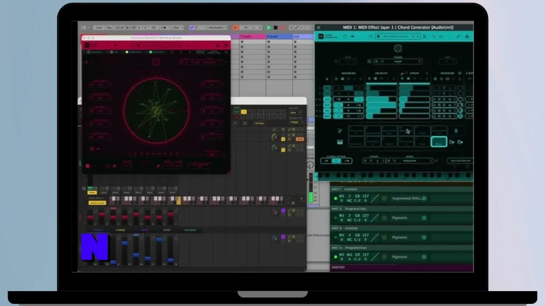Image resolution: width=545 pixels, height=306 pixels.
Task: Close the Chord Generator plugin window
Action: click(x=318, y=28)
